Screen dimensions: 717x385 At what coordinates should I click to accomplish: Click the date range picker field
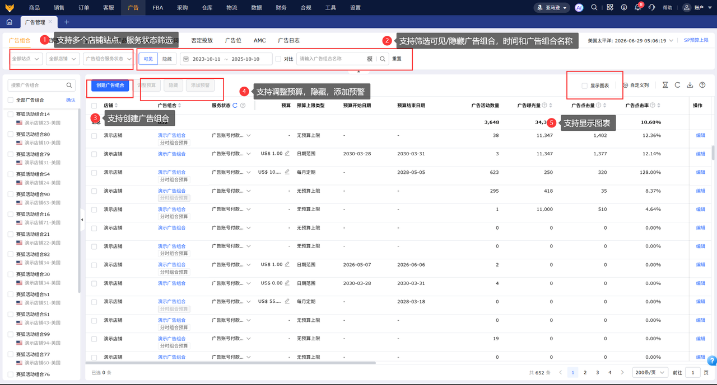click(226, 59)
